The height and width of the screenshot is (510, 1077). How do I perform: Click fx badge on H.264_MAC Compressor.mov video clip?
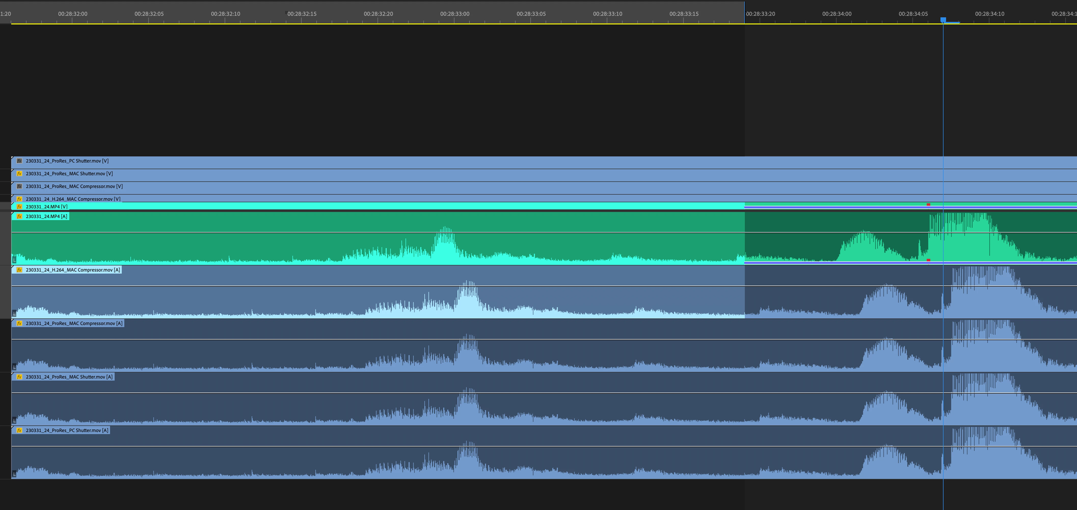click(x=19, y=199)
